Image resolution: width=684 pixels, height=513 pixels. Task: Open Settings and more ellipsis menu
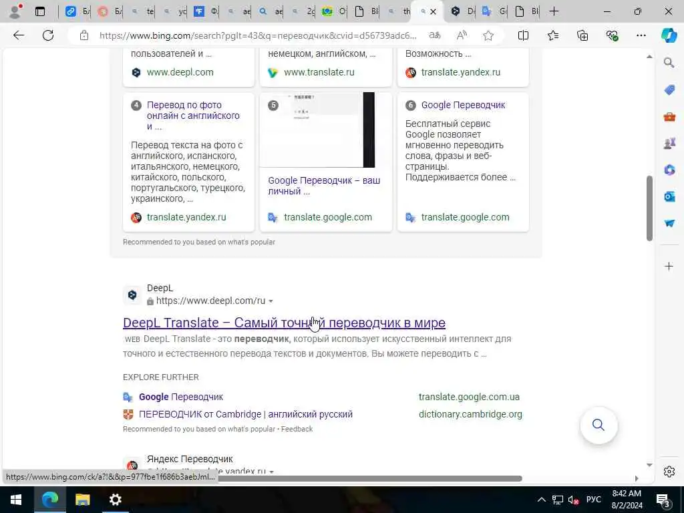pos(641,35)
